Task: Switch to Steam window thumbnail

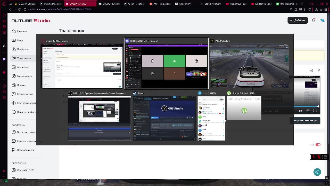Action: 164,116
